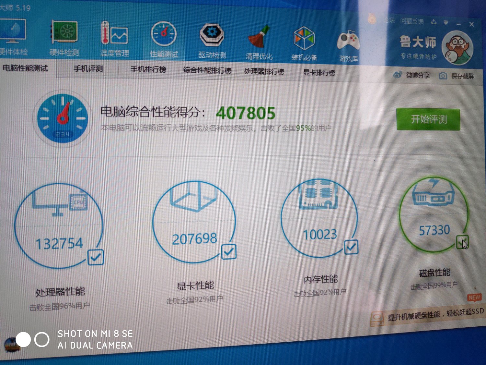
Task: Toggle the 内存性能 test checkbox
Action: (x=351, y=247)
